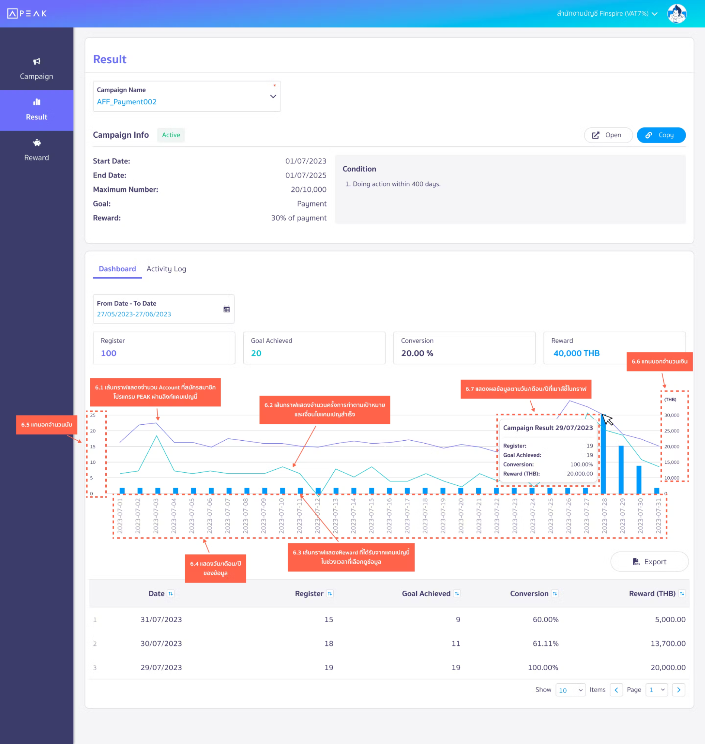Click conversion value 61.11%
The width and height of the screenshot is (705, 744).
[545, 643]
